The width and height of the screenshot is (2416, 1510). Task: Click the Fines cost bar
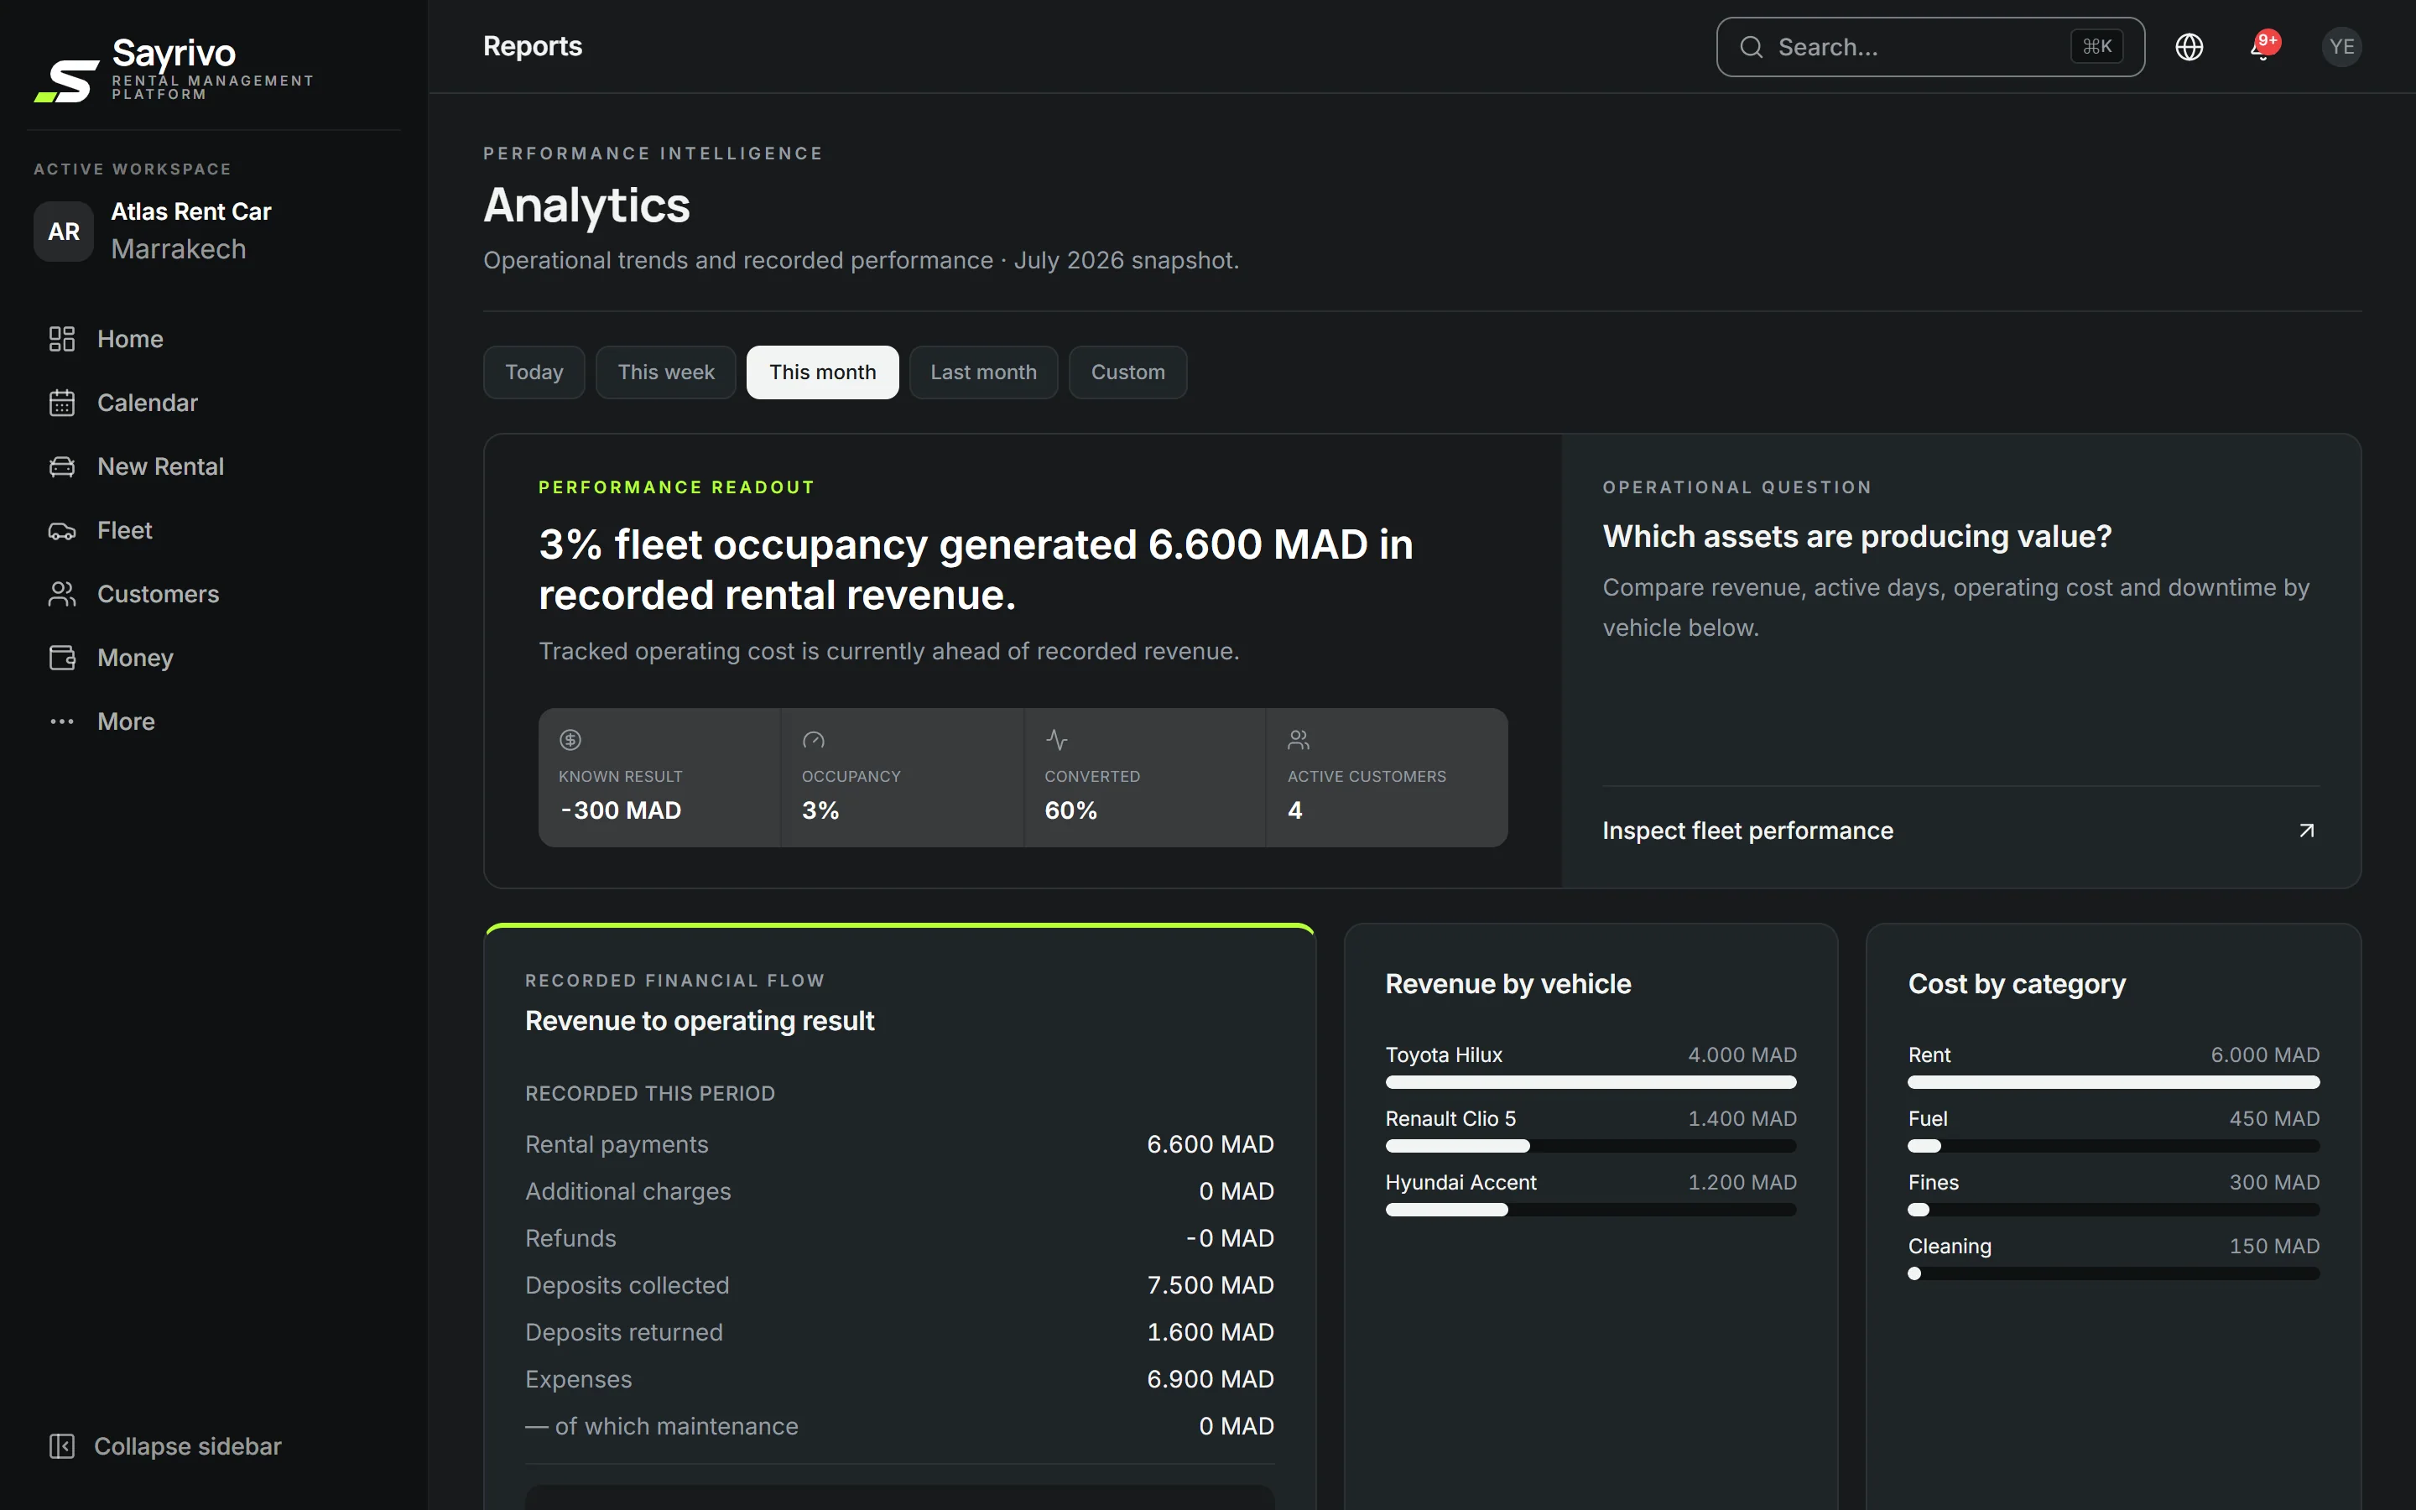pyautogui.click(x=2113, y=1211)
